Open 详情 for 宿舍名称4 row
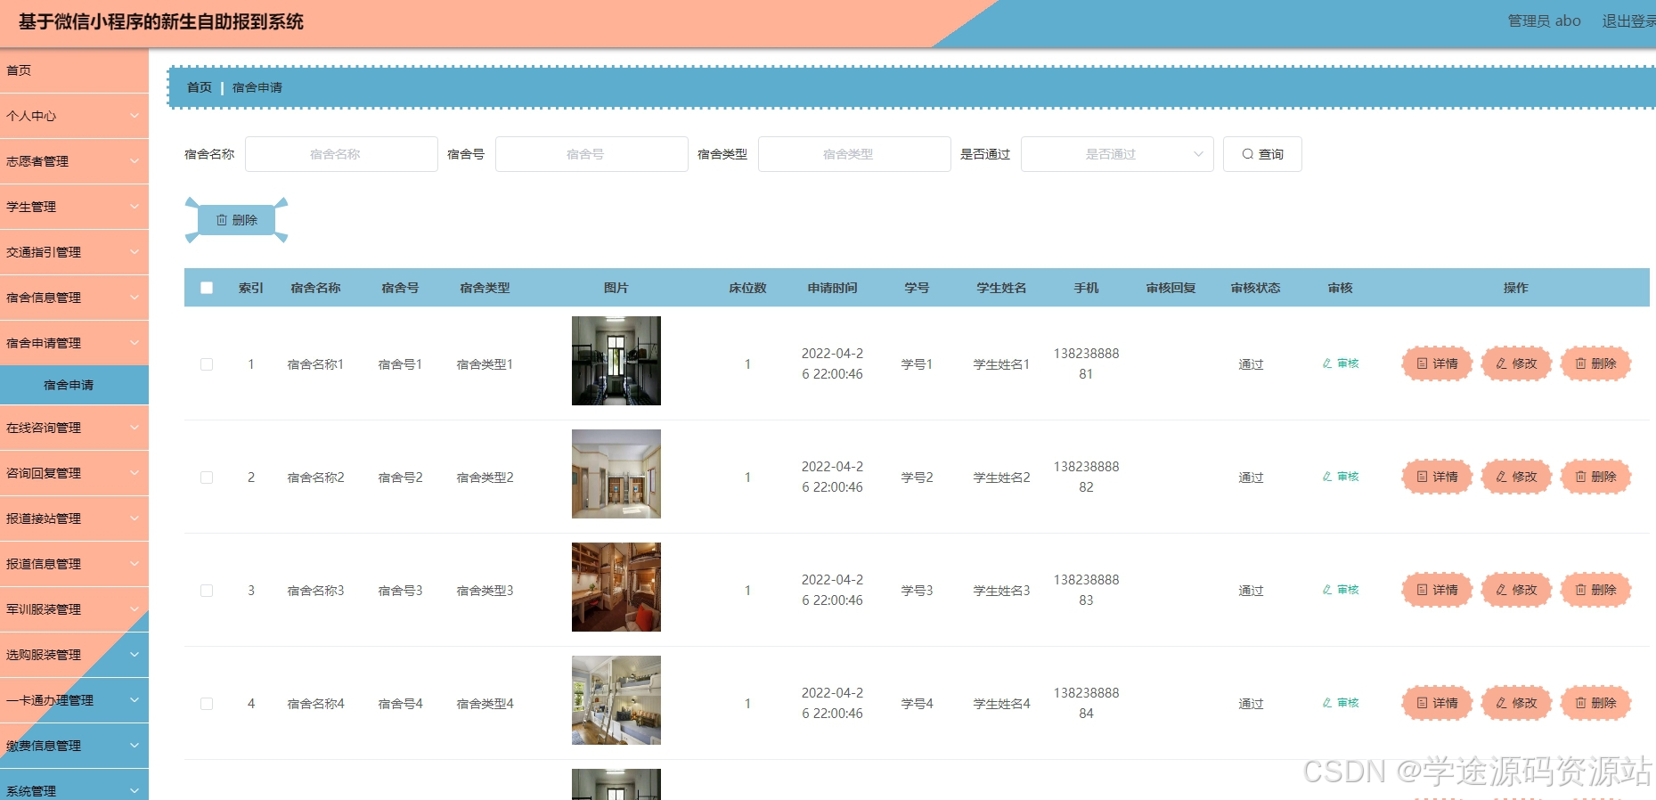Viewport: 1656px width, 800px height. (x=1437, y=703)
